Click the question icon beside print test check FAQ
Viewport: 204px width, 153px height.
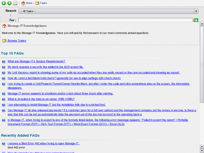[x=4, y=78]
